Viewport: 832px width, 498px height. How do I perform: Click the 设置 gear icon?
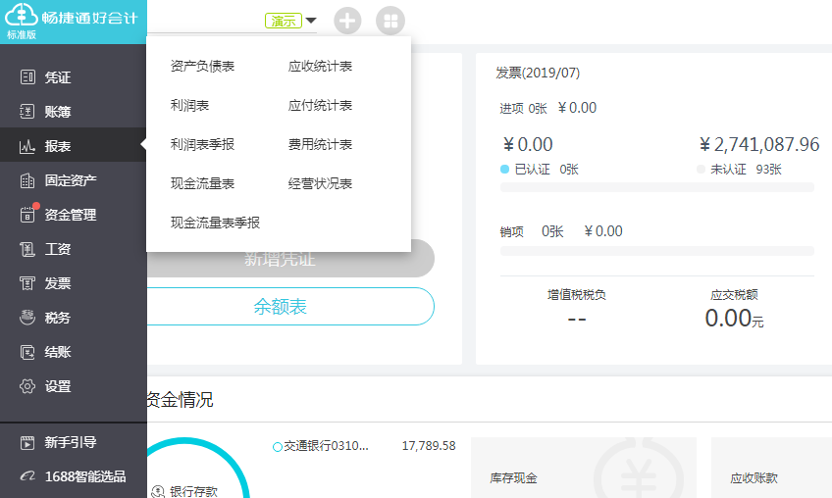27,386
